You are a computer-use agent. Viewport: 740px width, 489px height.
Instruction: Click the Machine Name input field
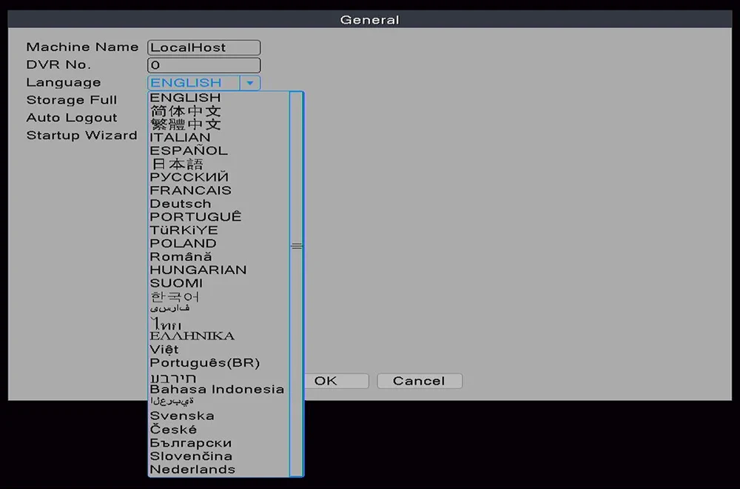click(204, 47)
